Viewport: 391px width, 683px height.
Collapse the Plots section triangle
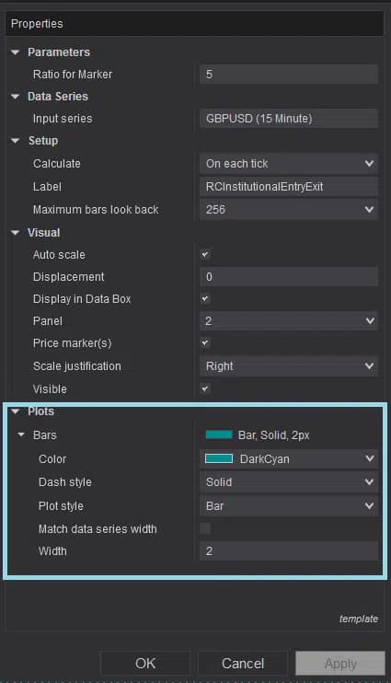point(16,411)
